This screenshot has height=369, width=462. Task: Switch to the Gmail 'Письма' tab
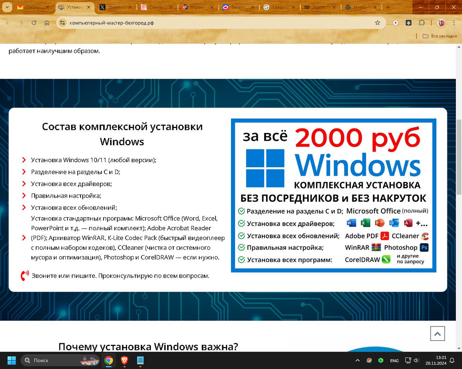[x=33, y=7]
